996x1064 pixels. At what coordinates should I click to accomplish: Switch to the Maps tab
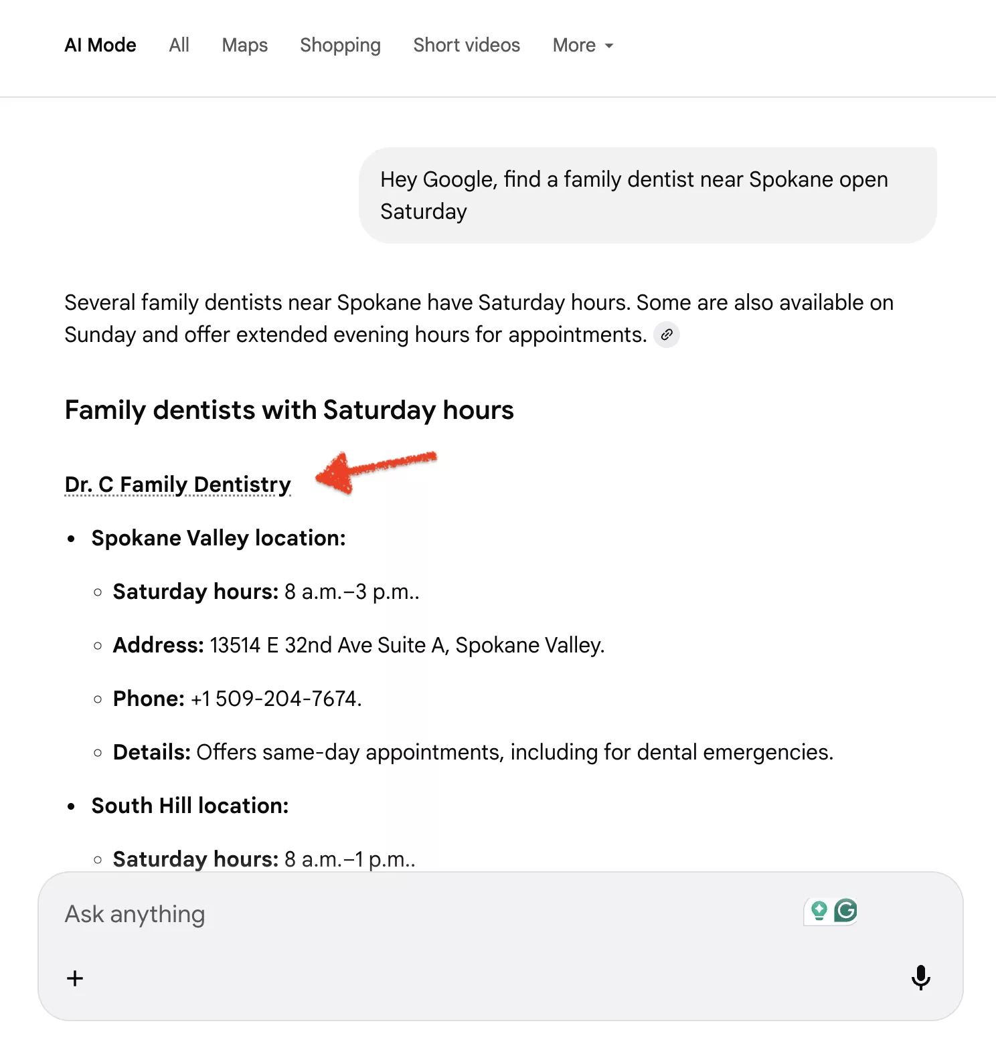coord(244,45)
